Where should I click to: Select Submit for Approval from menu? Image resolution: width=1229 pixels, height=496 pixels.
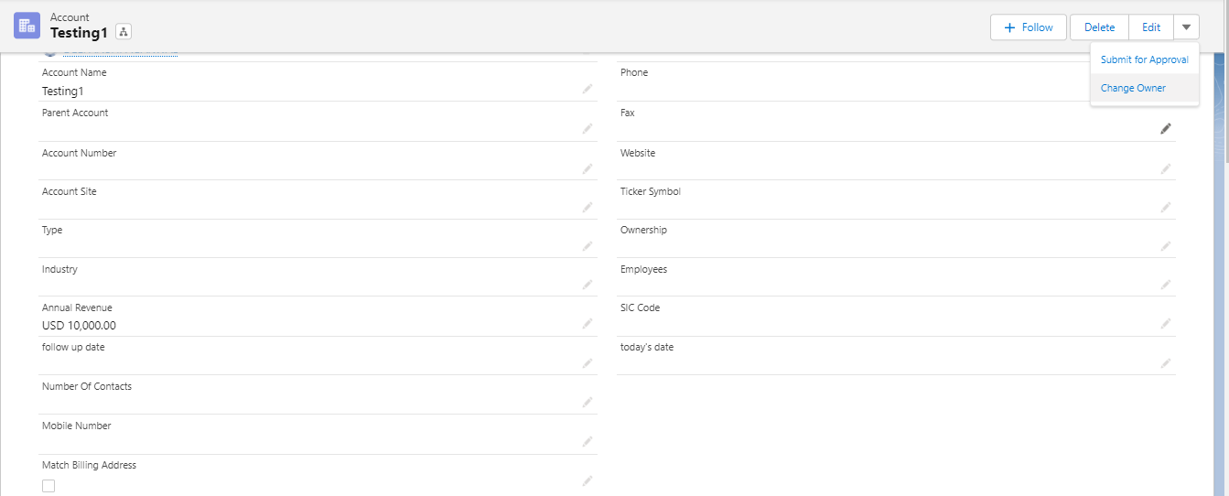pyautogui.click(x=1144, y=59)
